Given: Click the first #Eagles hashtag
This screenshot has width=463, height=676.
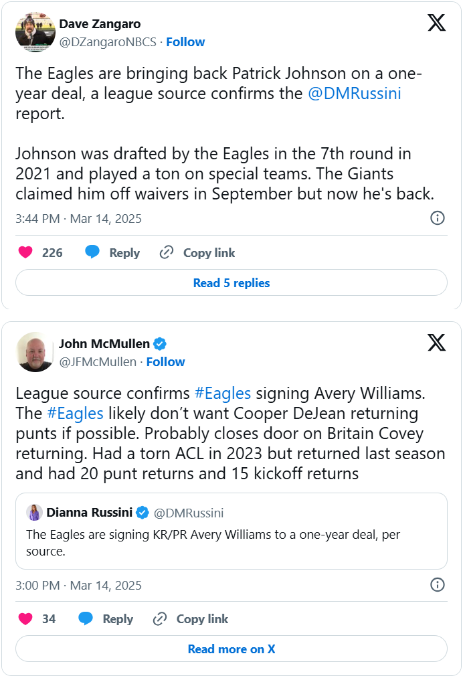Looking at the screenshot, I should (222, 394).
